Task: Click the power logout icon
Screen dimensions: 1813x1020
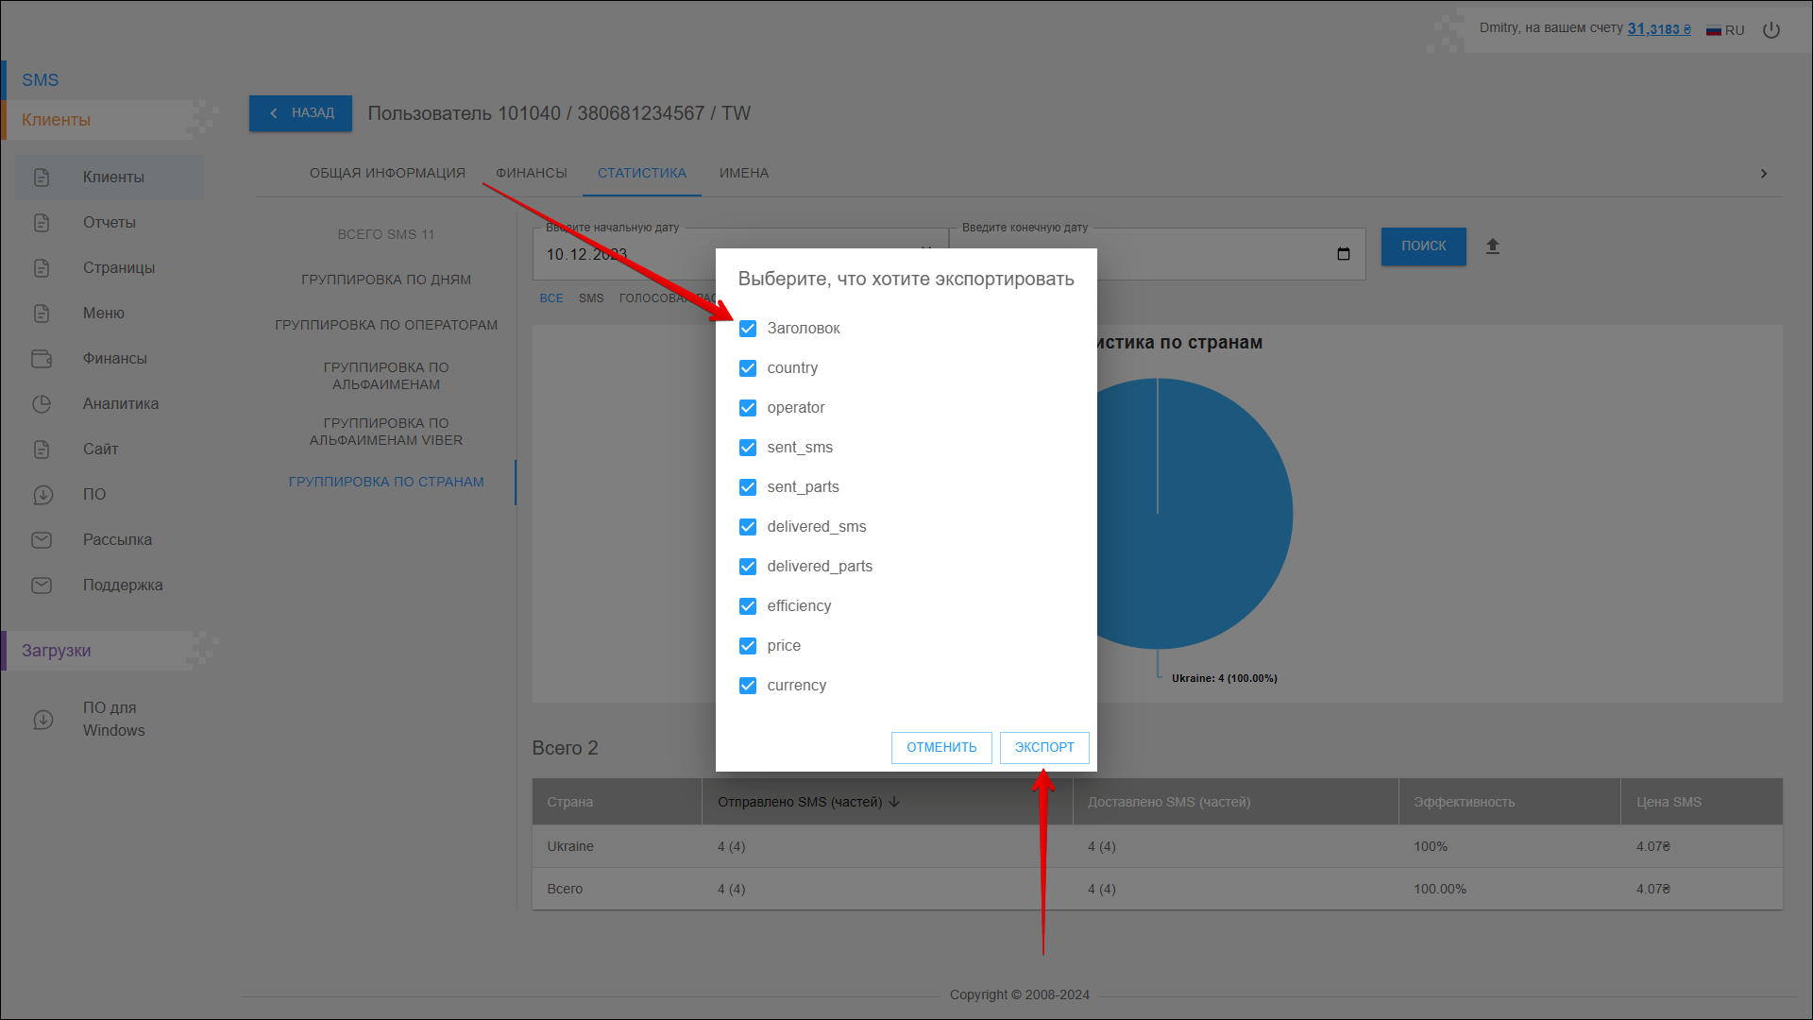Action: [1771, 30]
